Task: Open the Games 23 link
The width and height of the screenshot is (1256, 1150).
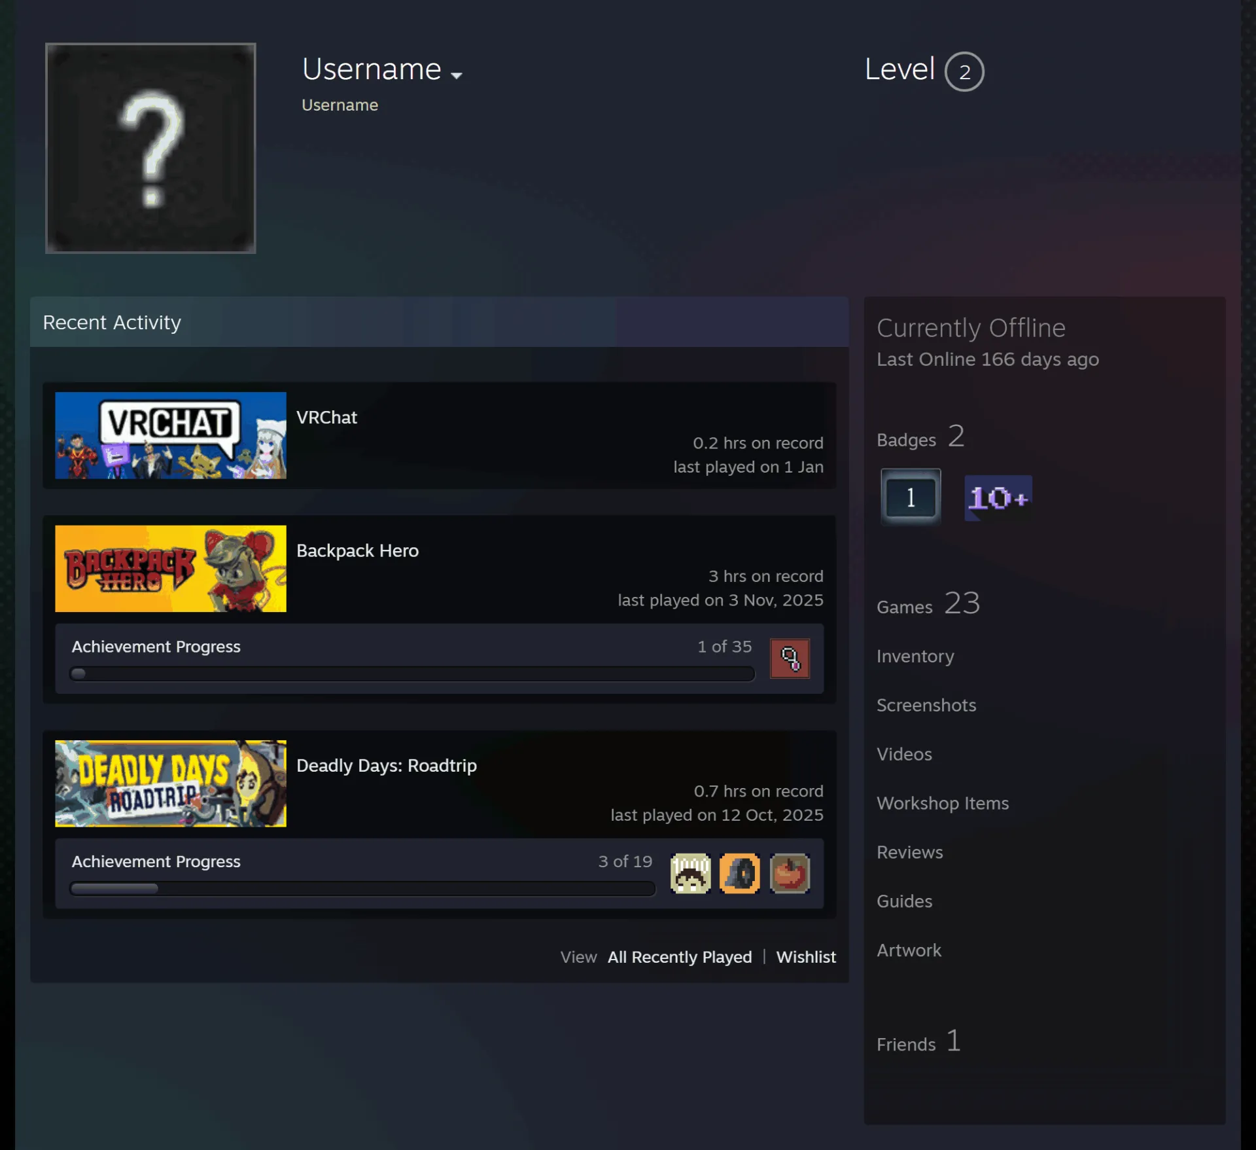Action: [928, 603]
